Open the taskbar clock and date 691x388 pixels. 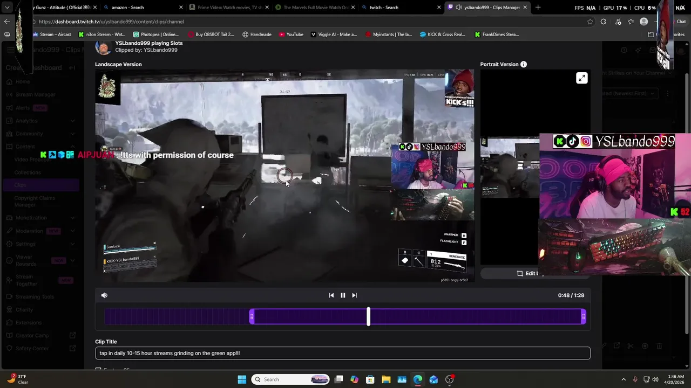click(676, 379)
